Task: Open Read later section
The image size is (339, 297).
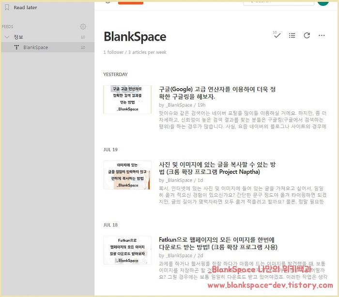Action: [25, 8]
